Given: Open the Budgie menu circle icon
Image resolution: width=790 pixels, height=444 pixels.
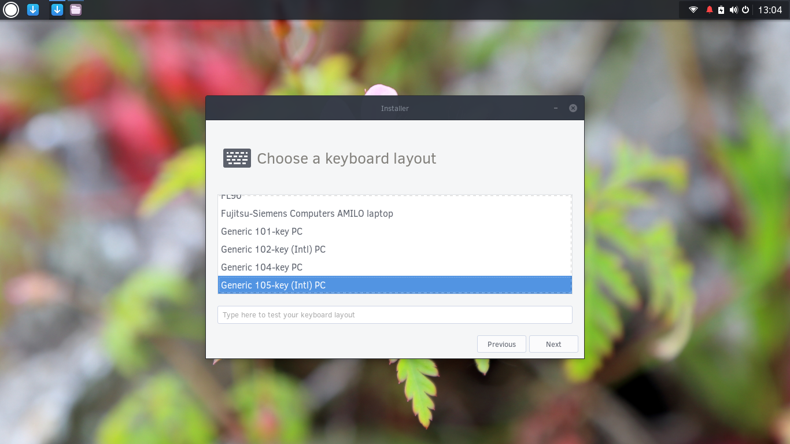Looking at the screenshot, I should [11, 10].
